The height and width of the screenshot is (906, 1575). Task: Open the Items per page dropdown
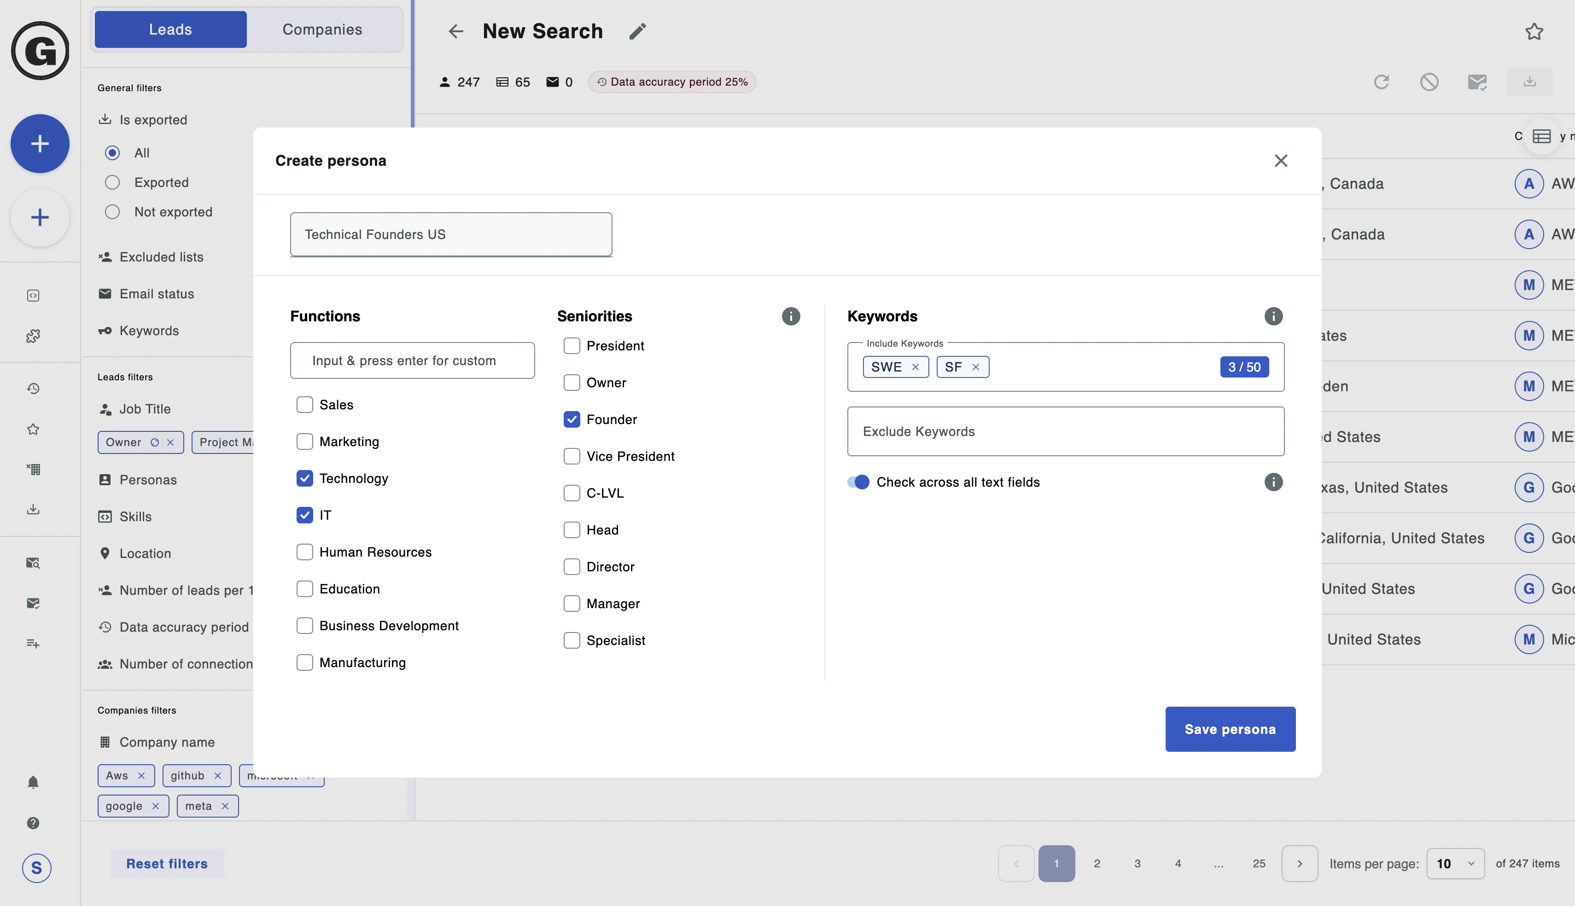pos(1455,863)
